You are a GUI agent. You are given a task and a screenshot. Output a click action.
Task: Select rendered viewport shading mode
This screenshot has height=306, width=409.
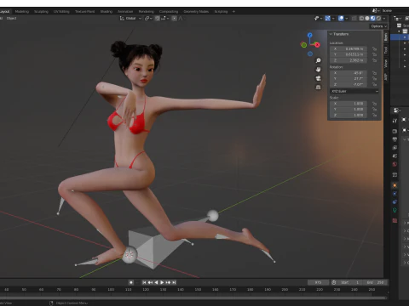(x=378, y=19)
